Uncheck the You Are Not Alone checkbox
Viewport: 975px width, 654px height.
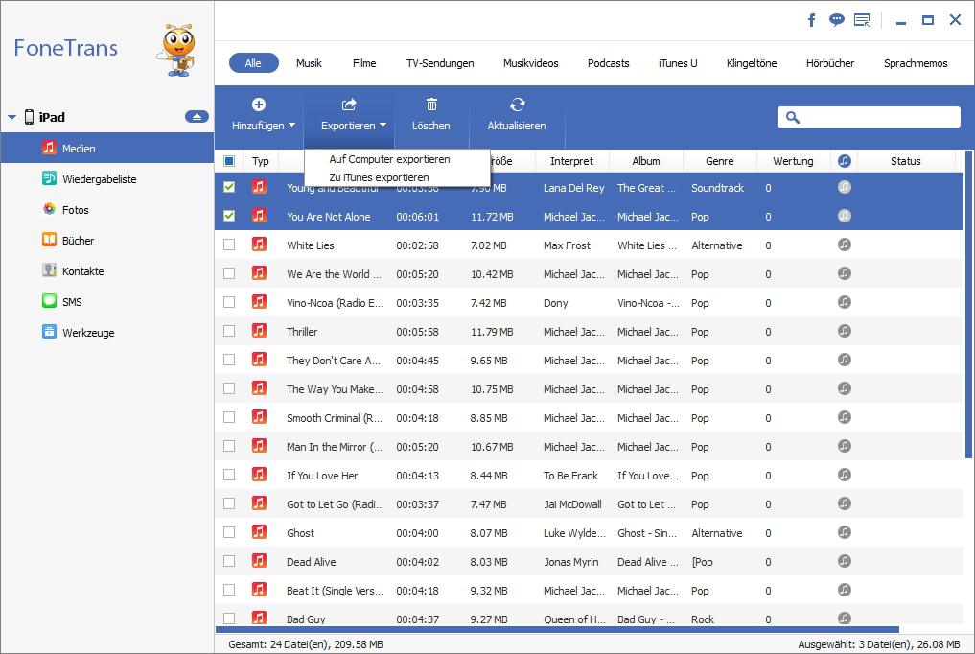tap(229, 217)
